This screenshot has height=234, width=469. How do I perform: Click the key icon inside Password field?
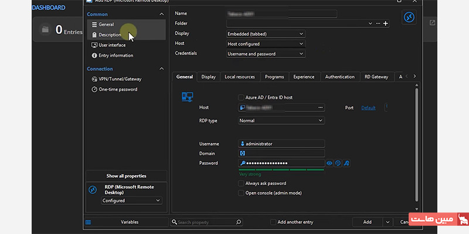[243, 163]
